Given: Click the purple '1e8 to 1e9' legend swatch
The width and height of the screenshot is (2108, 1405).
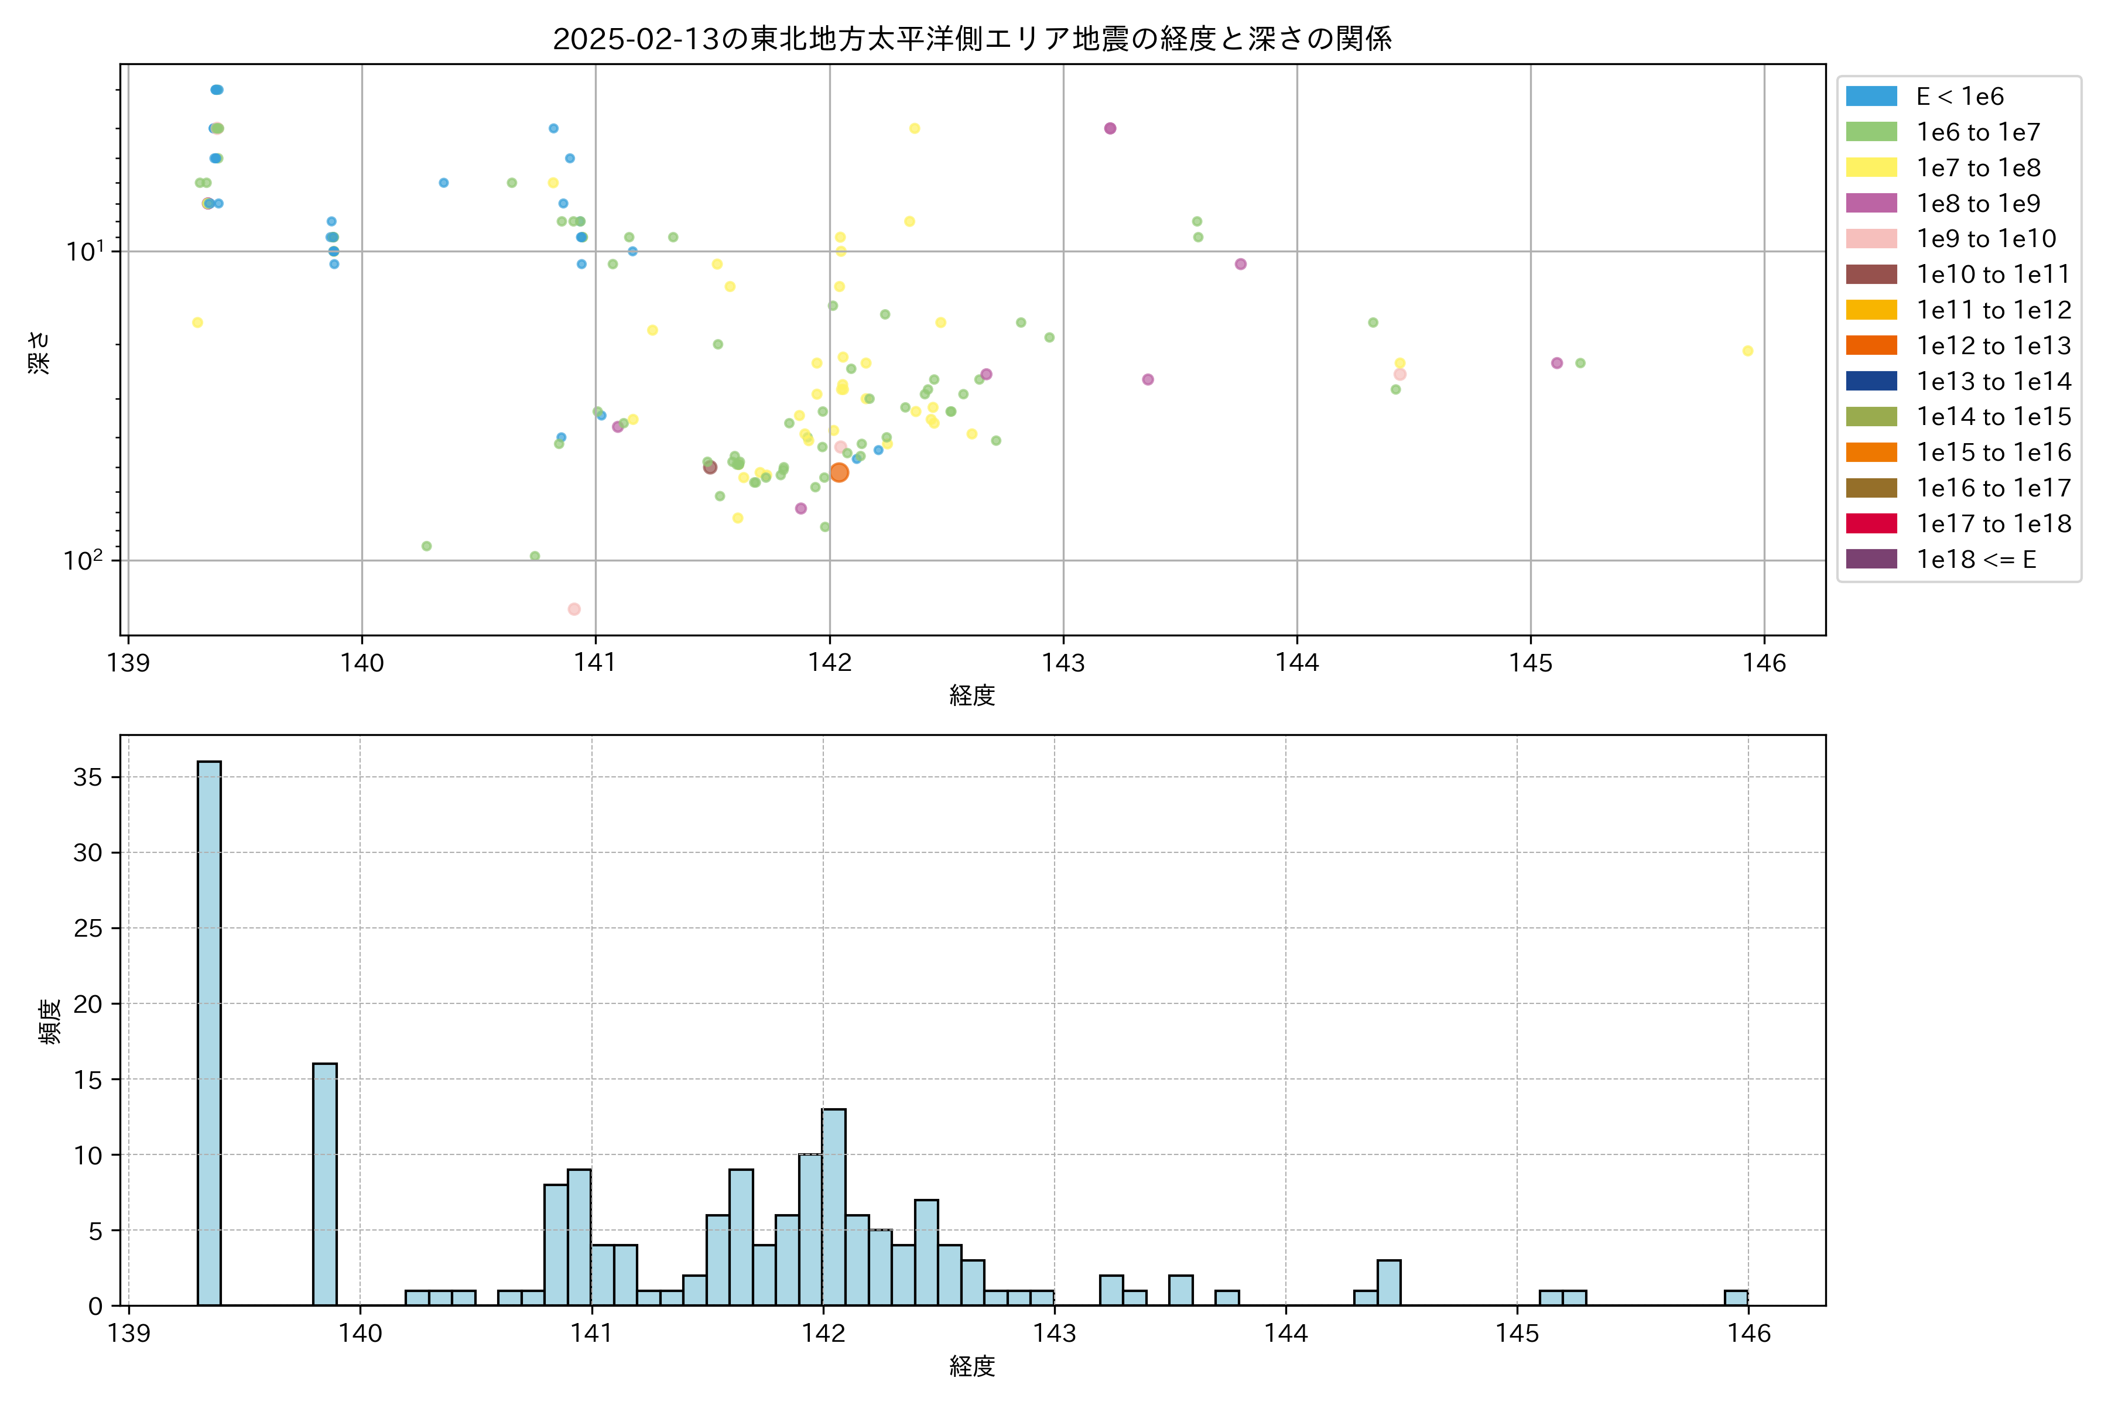Looking at the screenshot, I should coord(1871,203).
